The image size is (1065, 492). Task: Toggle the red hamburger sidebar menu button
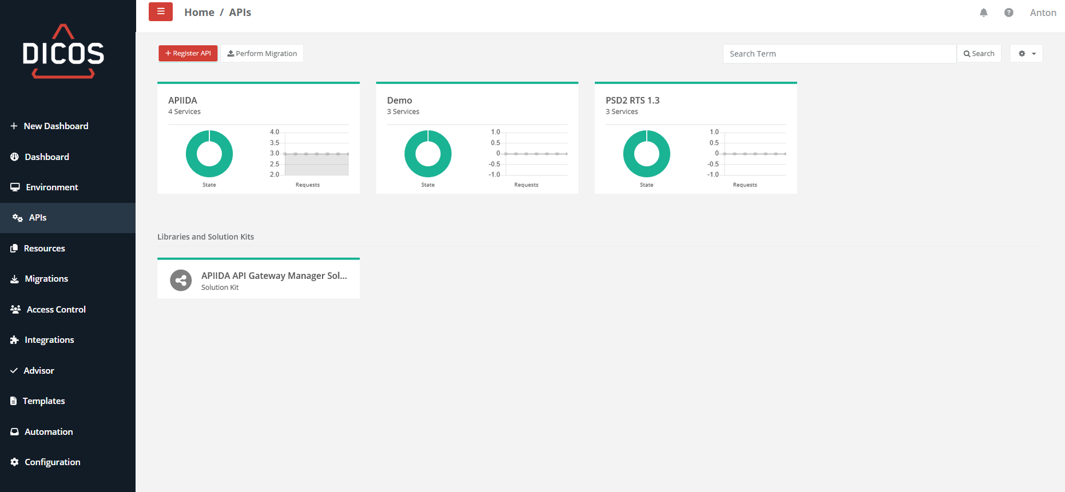click(160, 12)
